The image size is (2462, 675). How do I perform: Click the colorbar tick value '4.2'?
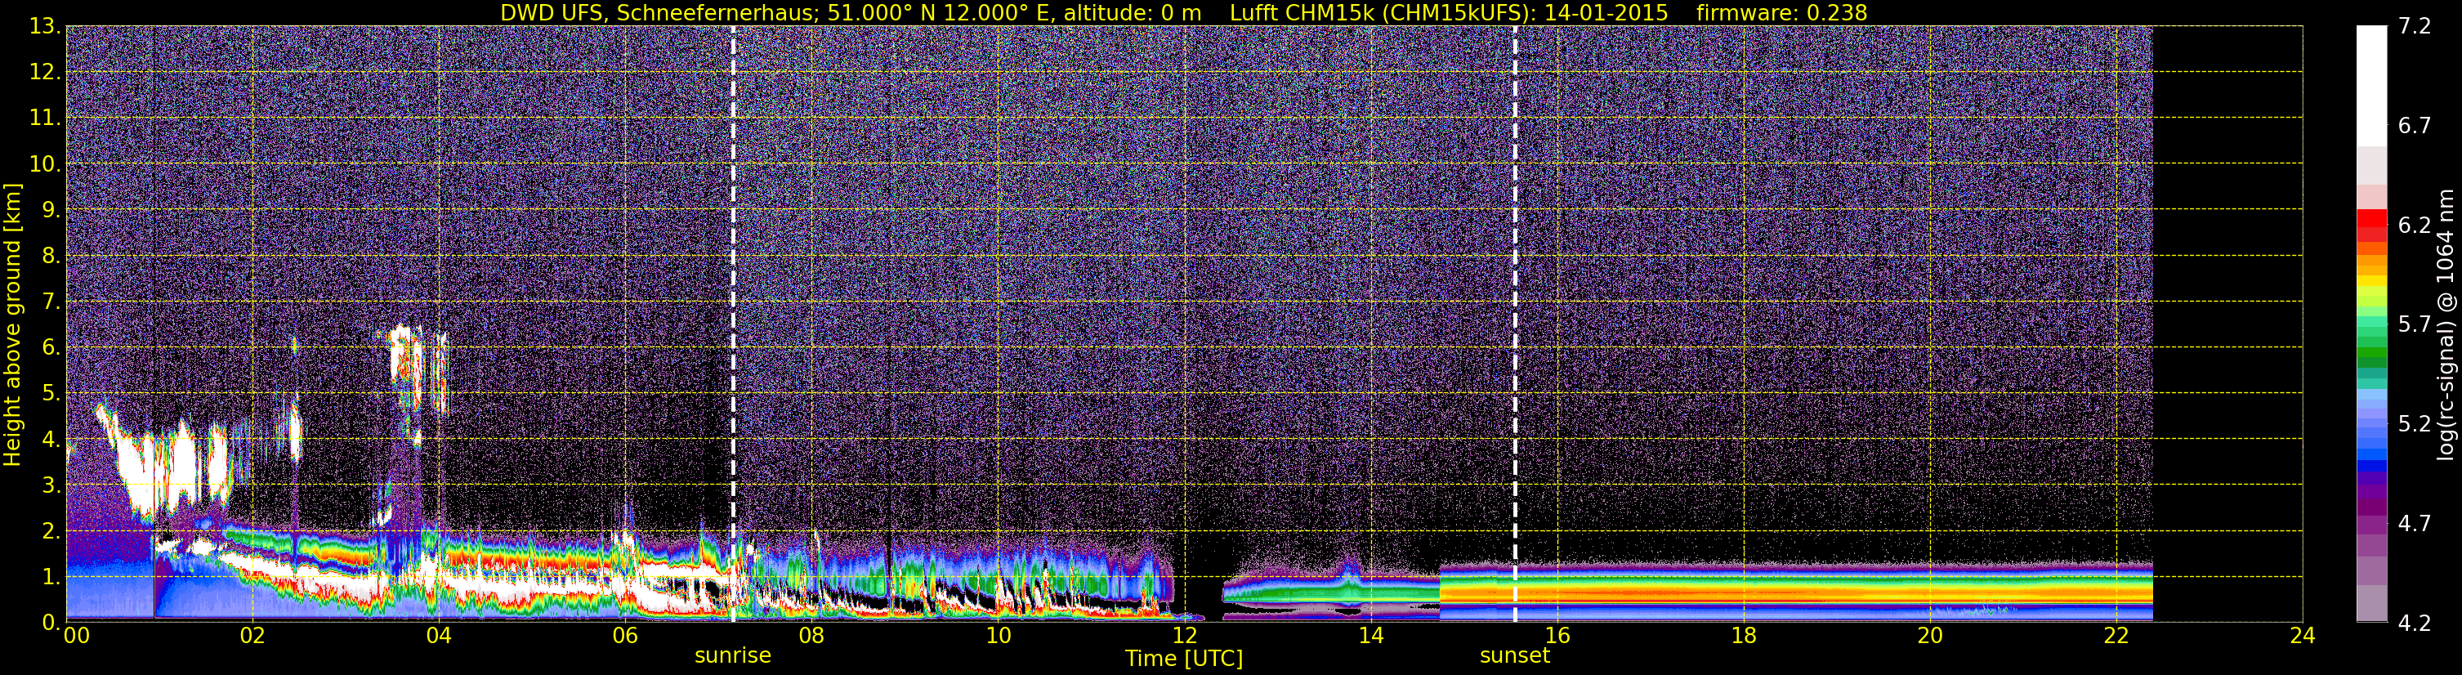tap(2415, 624)
